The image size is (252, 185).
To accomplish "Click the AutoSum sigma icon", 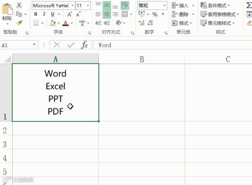I will (x=249, y=6).
